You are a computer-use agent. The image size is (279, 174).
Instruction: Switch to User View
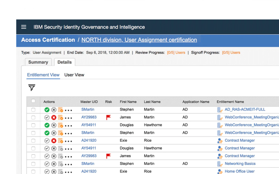tap(74, 75)
